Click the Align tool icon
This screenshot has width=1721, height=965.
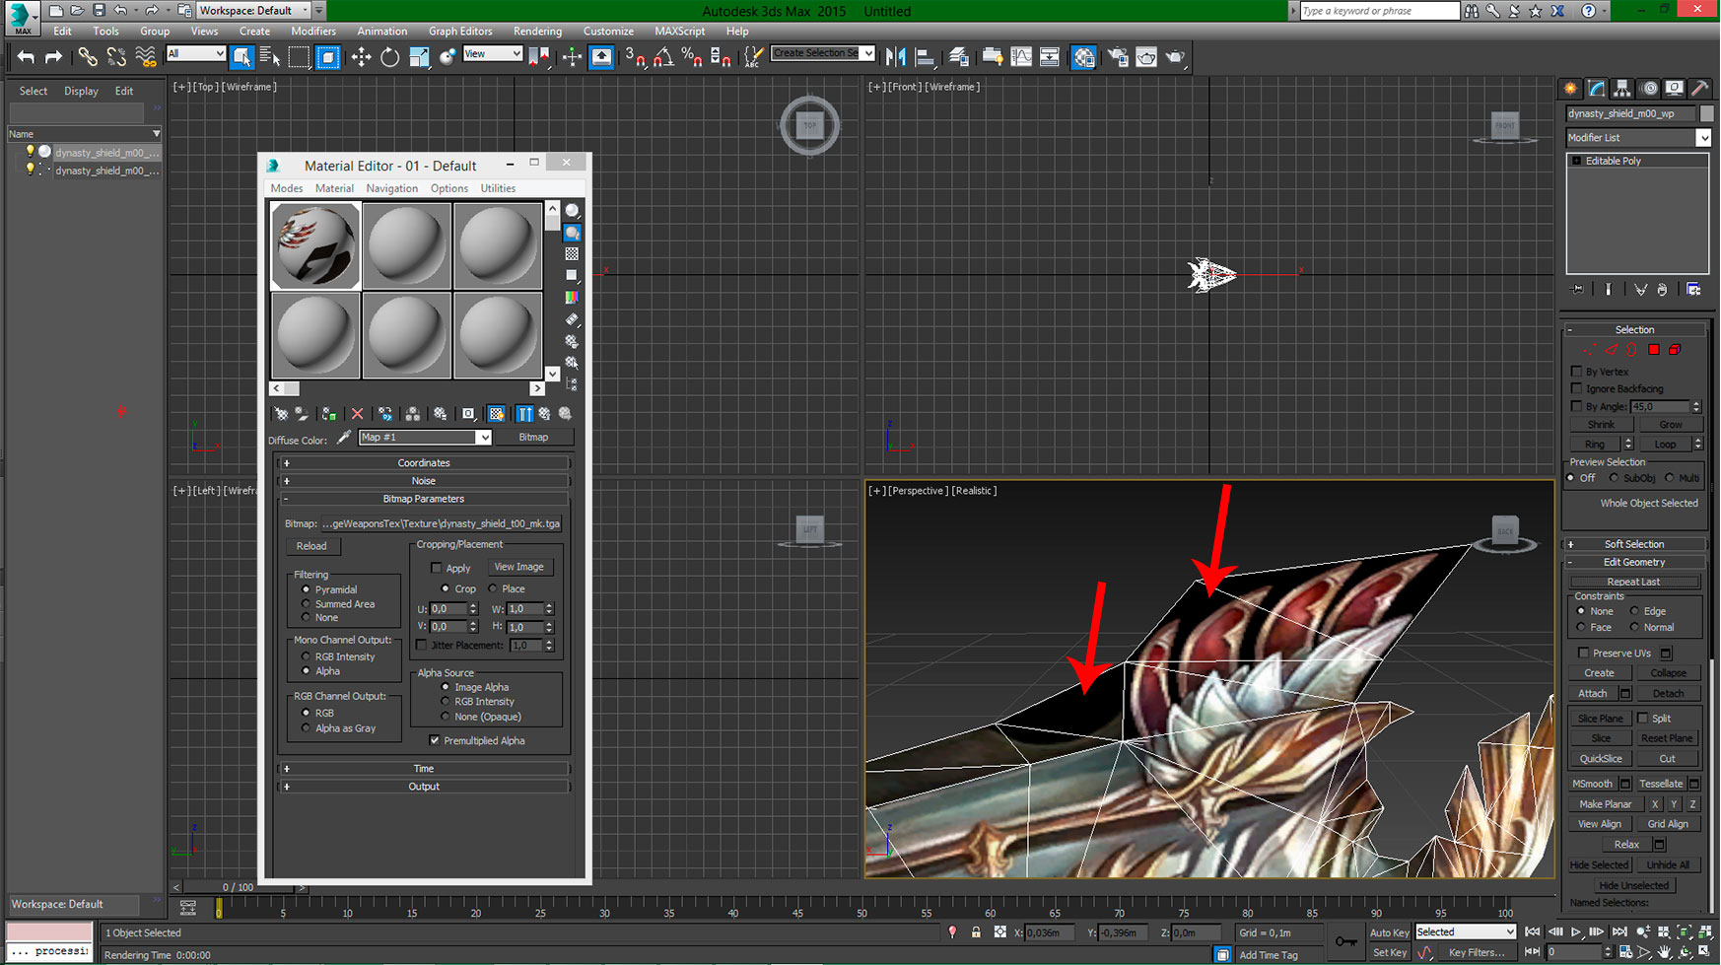pos(925,57)
